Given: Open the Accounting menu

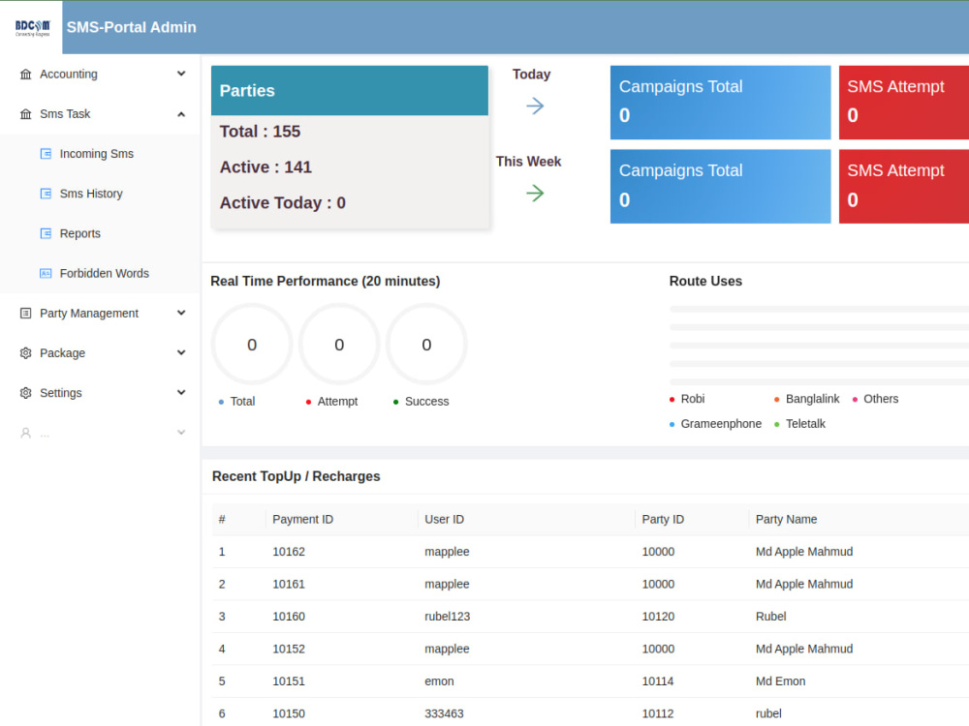Looking at the screenshot, I should click(x=100, y=75).
